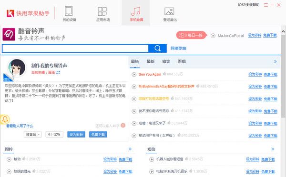This screenshot has width=286, height=177.
Task: Click 网络歌曲 link beside search
Action: 178,49
